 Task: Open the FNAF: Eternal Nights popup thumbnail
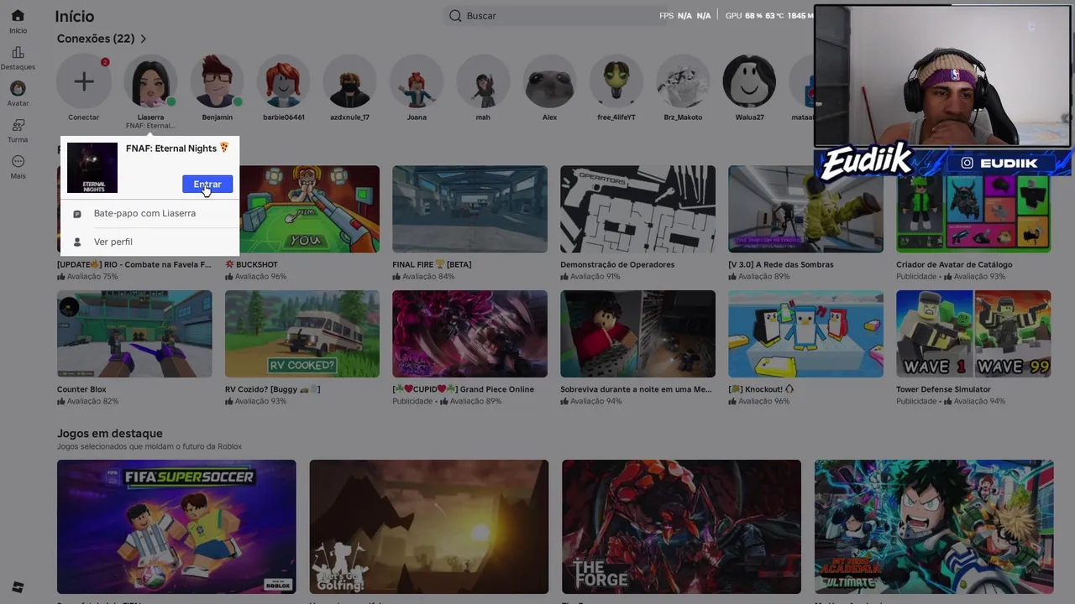[92, 168]
